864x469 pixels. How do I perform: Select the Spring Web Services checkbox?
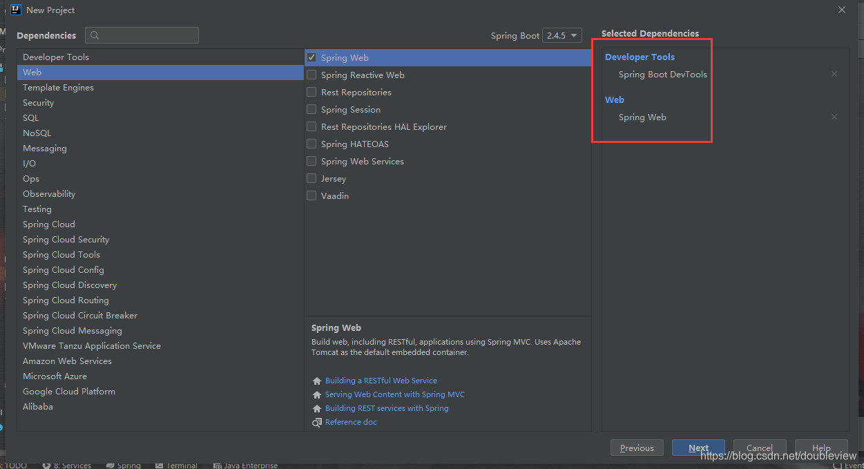click(x=311, y=161)
